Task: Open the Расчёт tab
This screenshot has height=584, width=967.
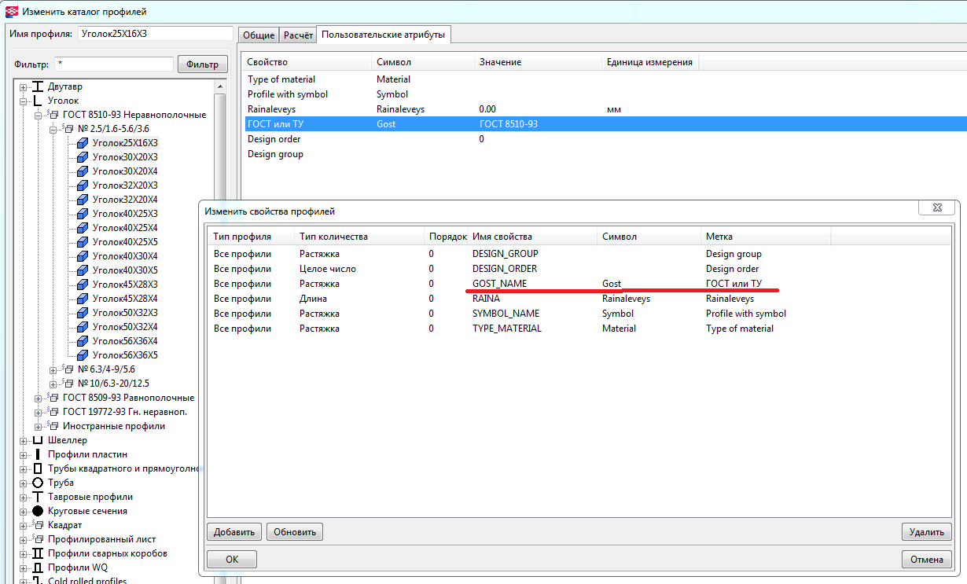Action: (297, 35)
